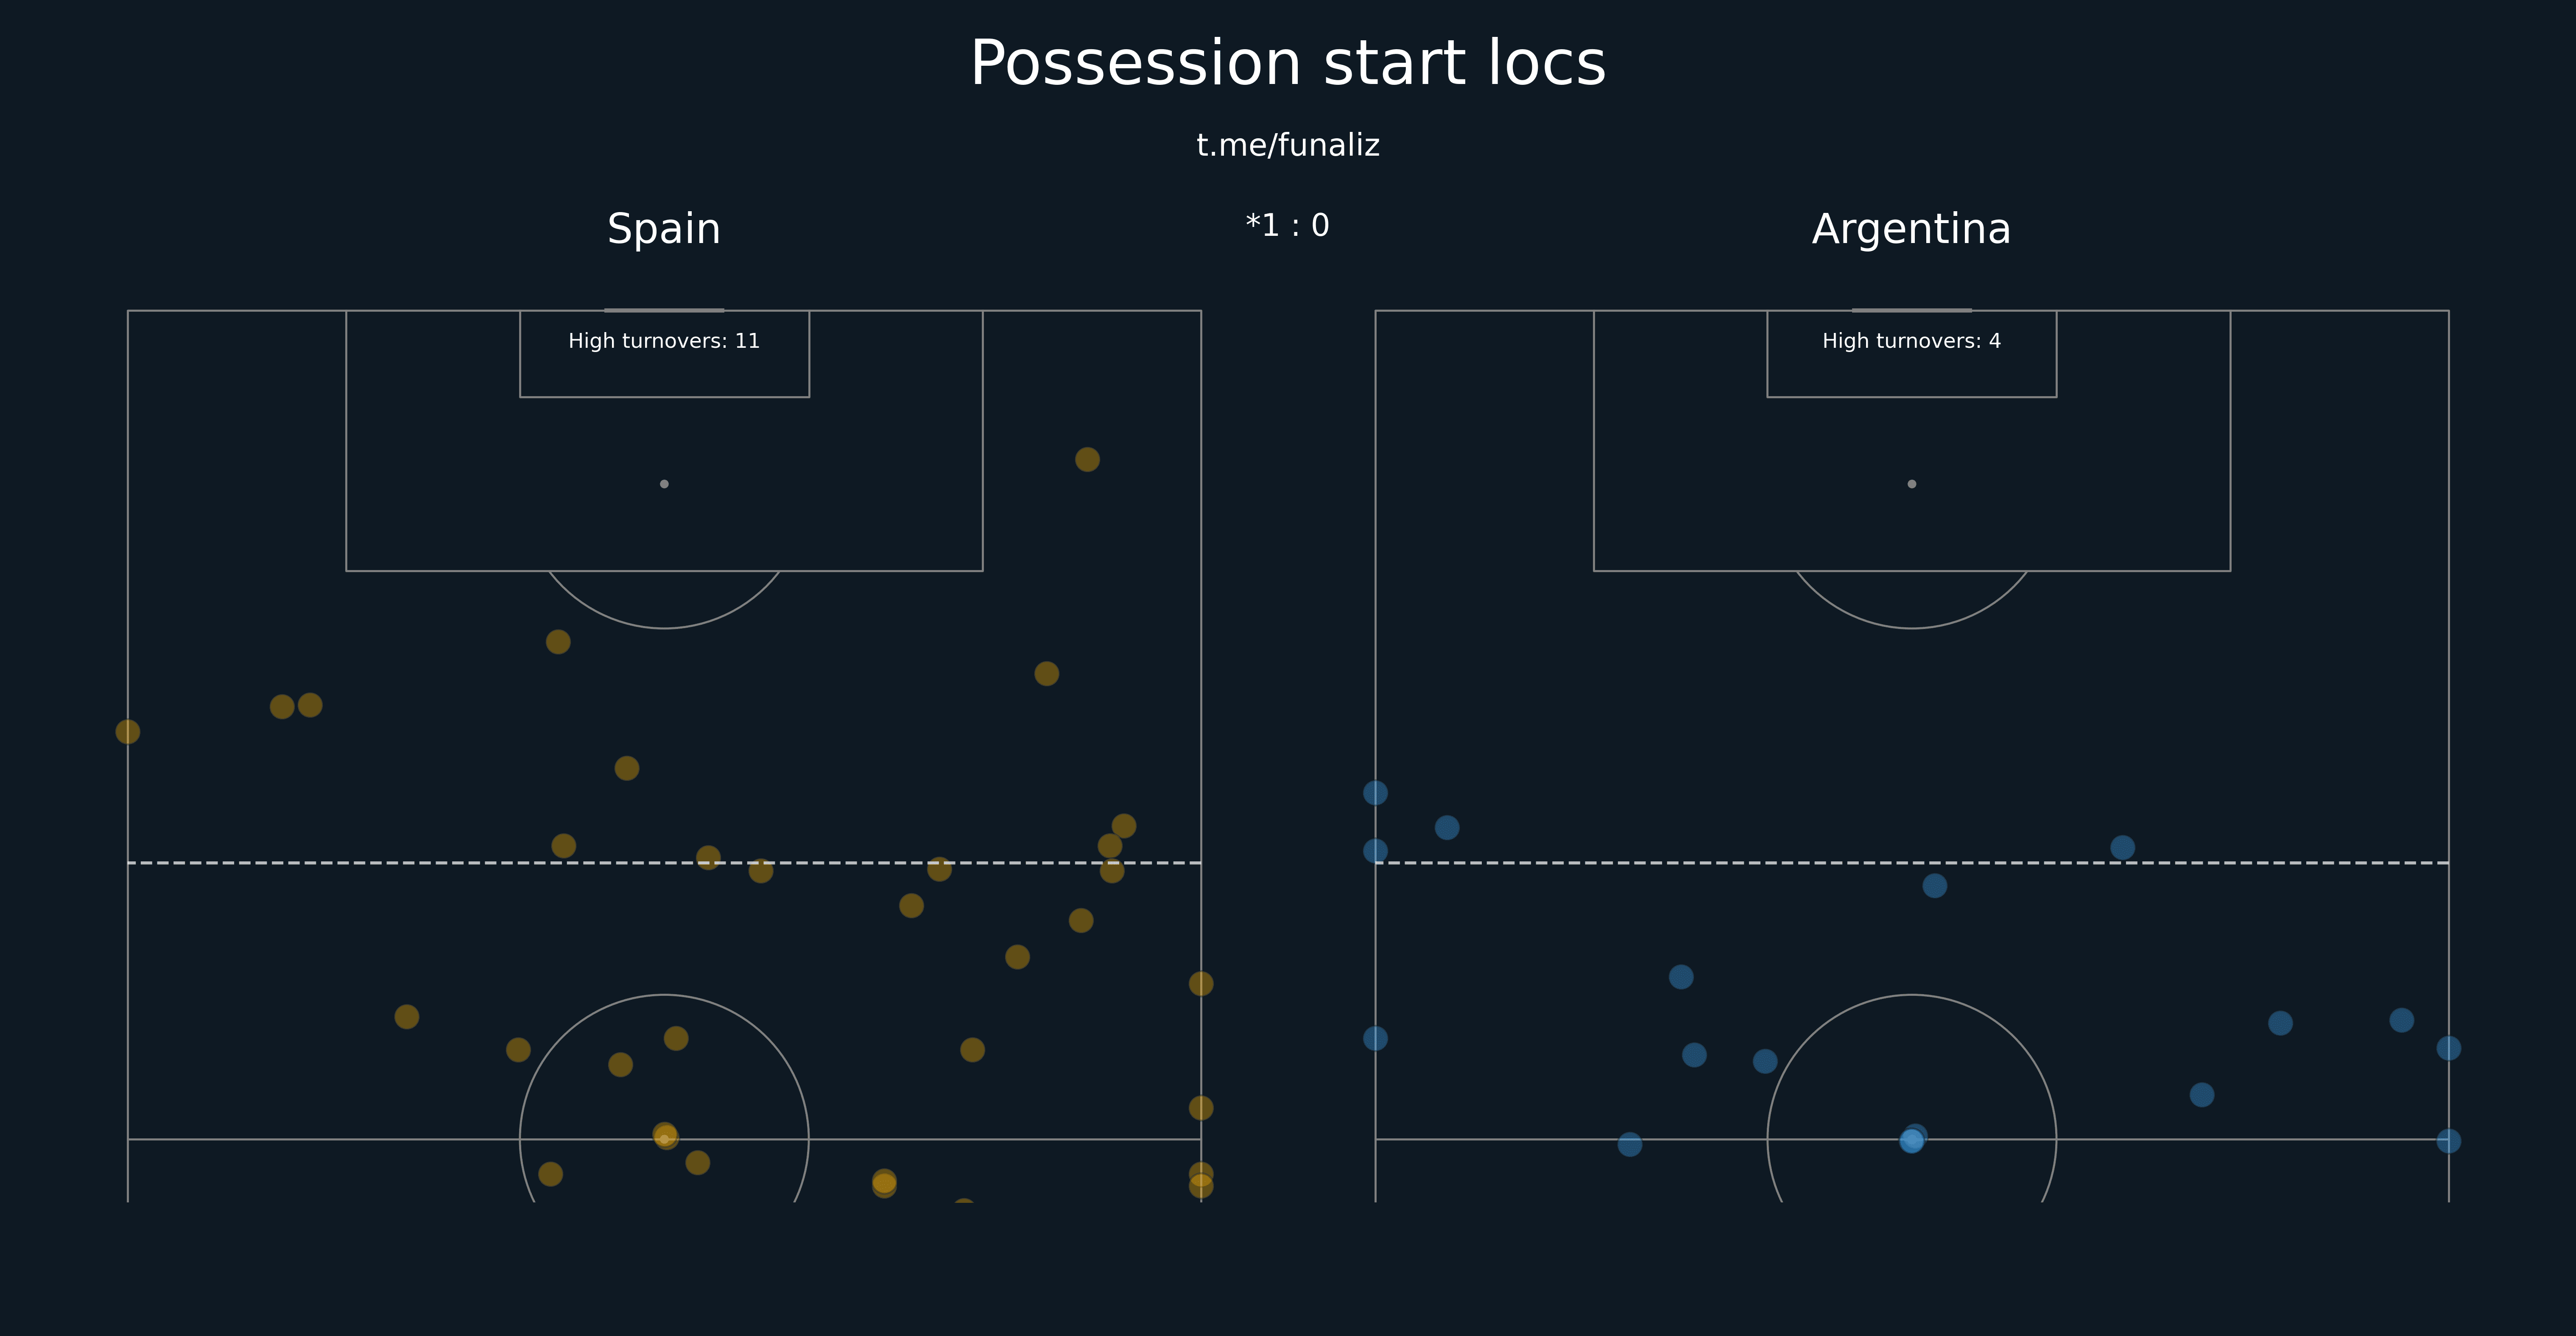Click the Possession start locs title
This screenshot has height=1336, width=2576.
click(1288, 64)
